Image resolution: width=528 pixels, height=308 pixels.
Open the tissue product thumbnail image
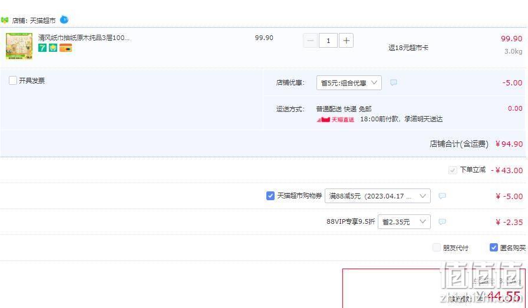pos(19,46)
